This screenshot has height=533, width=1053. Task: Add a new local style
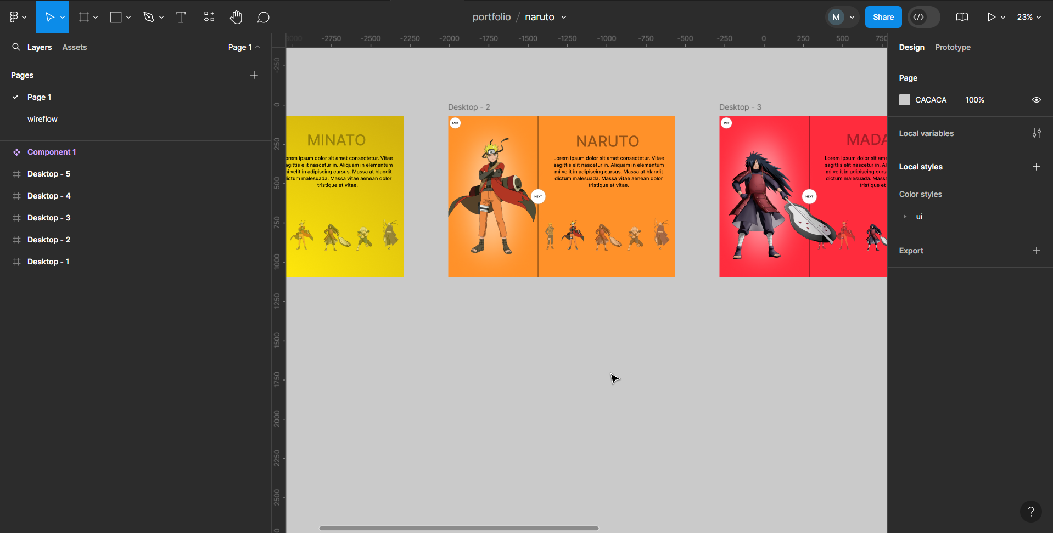coord(1036,167)
